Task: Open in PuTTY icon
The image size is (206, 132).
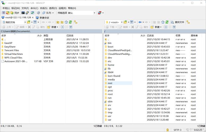Action: 27,13
